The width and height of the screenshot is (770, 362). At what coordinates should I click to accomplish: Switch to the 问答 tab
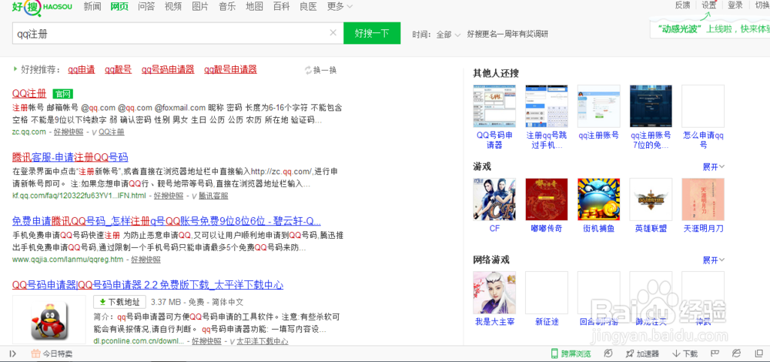[146, 7]
